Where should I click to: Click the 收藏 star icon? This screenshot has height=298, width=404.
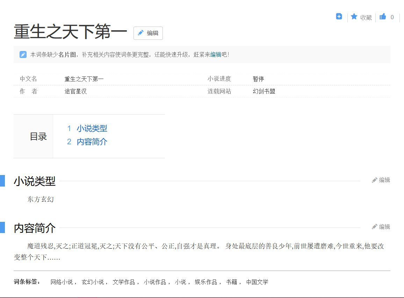(x=354, y=17)
